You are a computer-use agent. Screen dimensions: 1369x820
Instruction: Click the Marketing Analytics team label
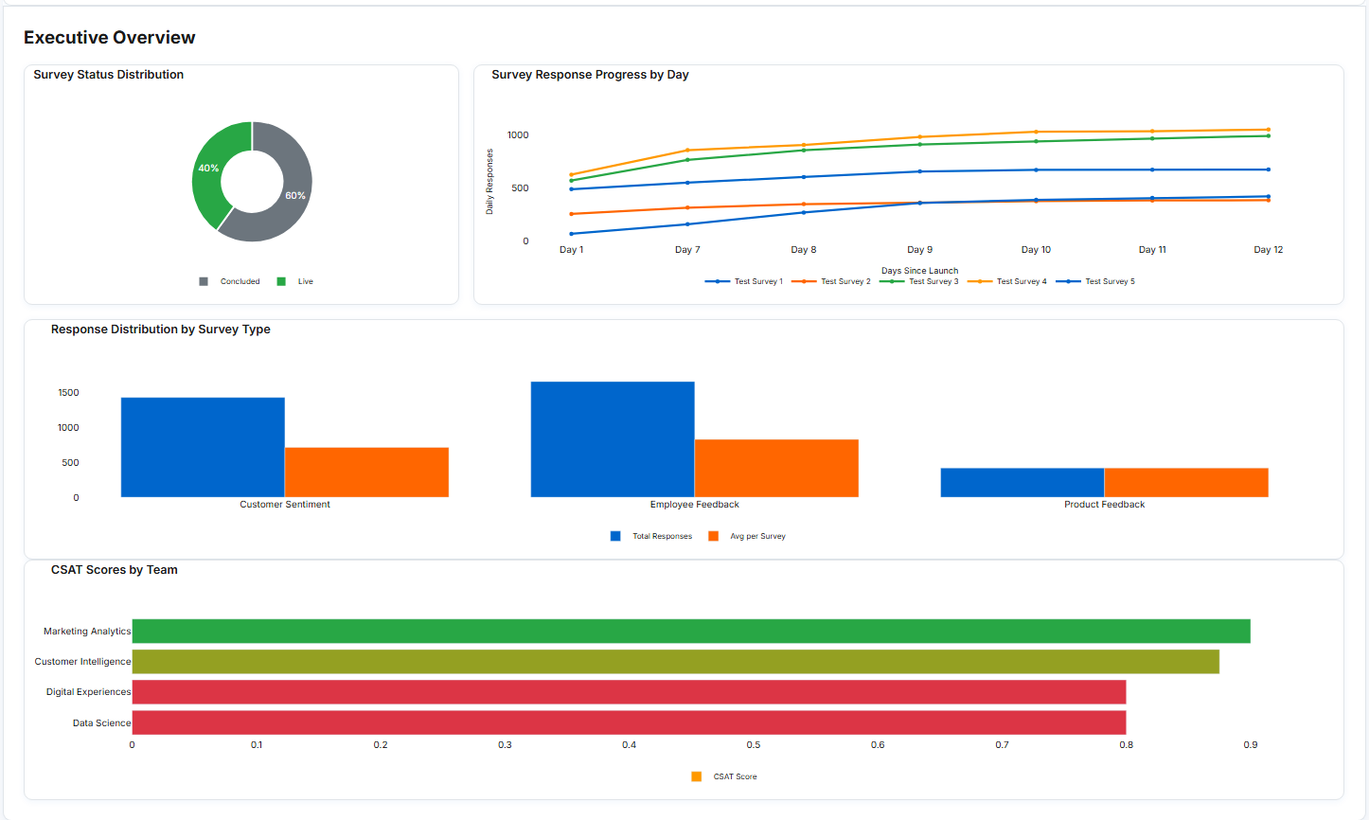[x=87, y=632]
